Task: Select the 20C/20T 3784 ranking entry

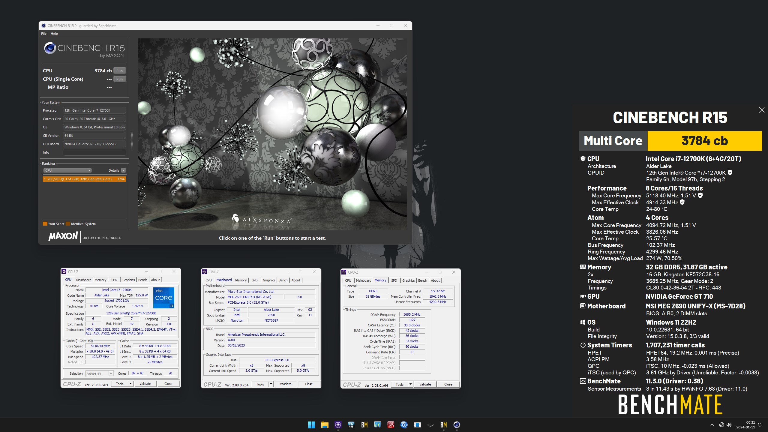Action: pos(84,179)
